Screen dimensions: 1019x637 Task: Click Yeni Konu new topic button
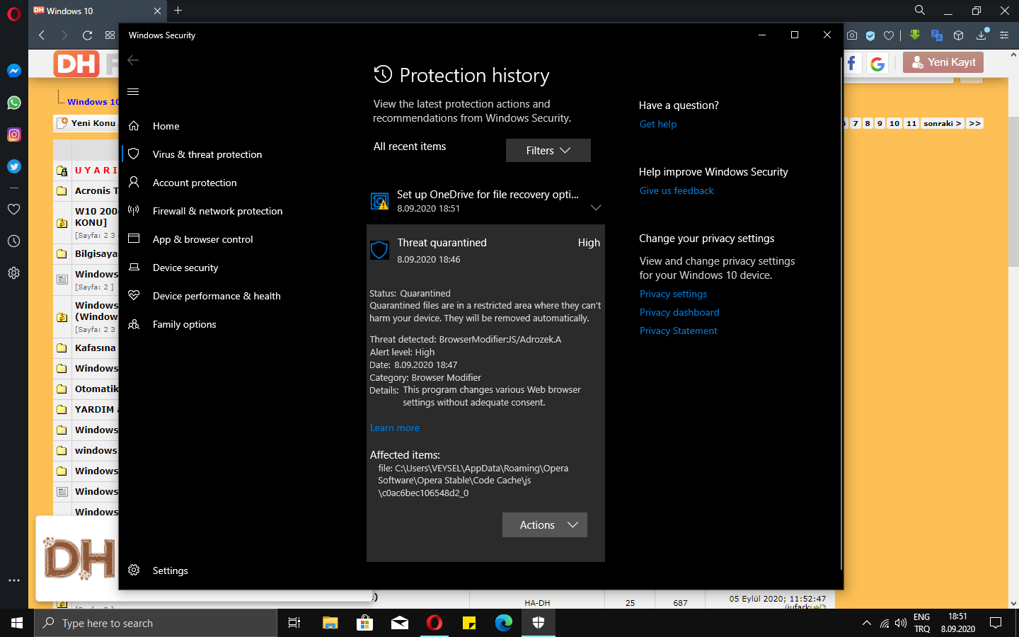click(x=86, y=123)
